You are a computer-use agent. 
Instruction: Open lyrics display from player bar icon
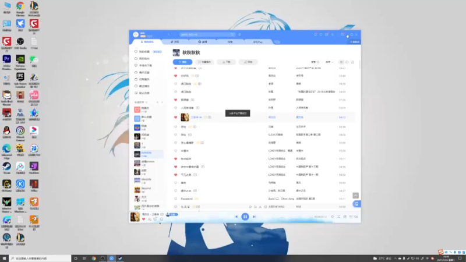tap(345, 217)
